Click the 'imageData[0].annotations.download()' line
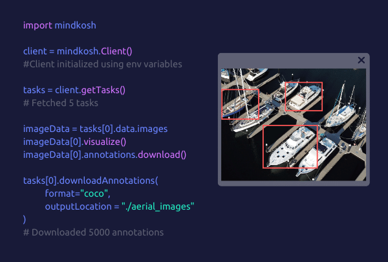This screenshot has width=388, height=262. point(105,155)
